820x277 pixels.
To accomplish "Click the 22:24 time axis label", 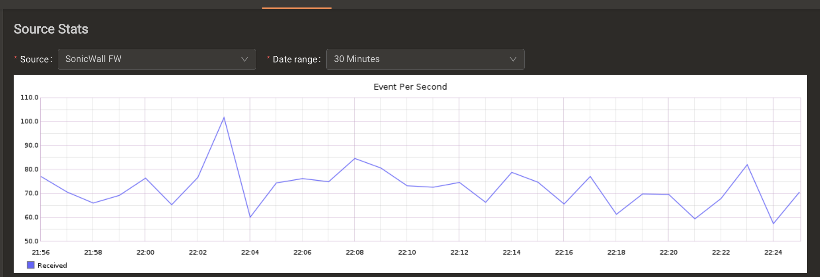I will click(773, 252).
